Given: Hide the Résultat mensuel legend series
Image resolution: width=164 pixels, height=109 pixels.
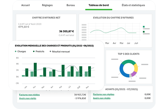Looking at the screenshot, I should (50, 51).
